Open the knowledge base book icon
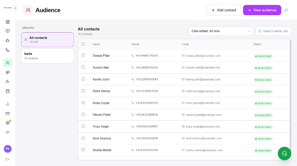297x166 pixels. pos(8,31)
